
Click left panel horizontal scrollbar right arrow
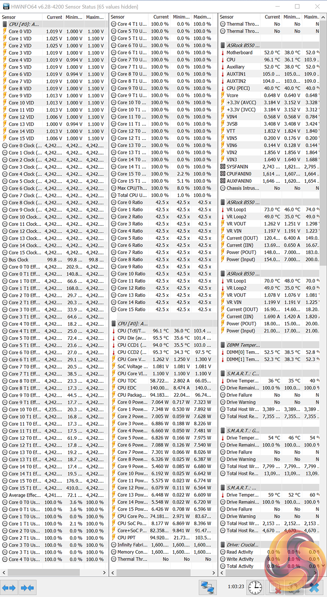pos(104,573)
